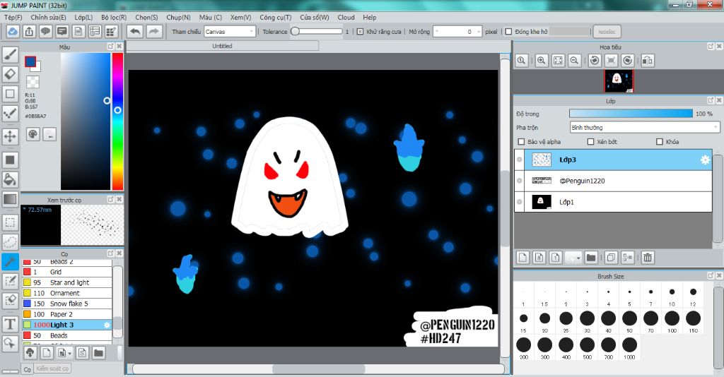This screenshot has width=724, height=377.
Task: Click the Redo arrow button
Action: click(x=153, y=31)
